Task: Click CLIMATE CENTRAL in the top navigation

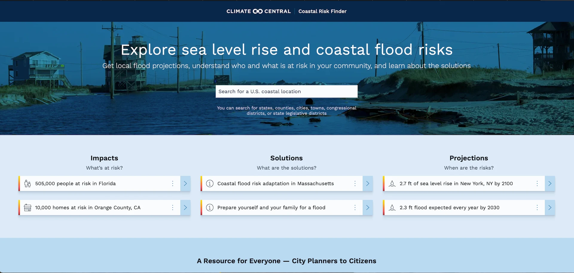Action: coord(259,11)
